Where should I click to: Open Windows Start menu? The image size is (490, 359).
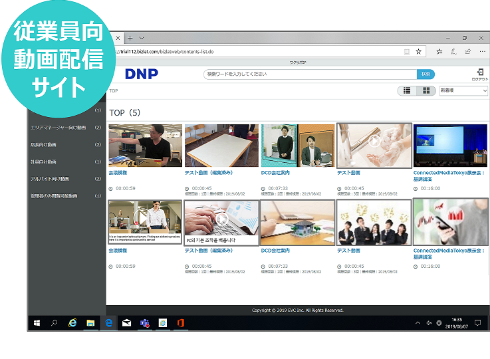tap(37, 323)
